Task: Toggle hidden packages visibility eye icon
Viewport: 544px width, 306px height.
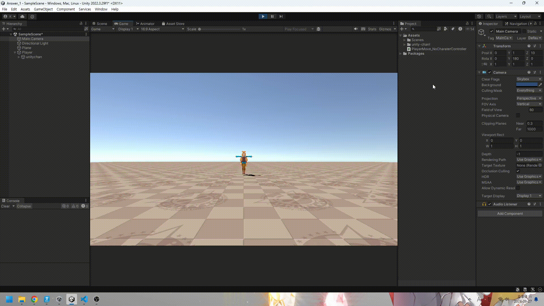Action: point(470,29)
